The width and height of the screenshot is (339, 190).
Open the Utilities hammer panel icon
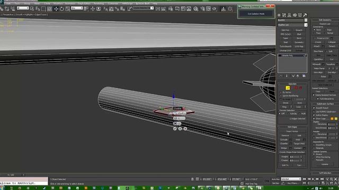305,15
